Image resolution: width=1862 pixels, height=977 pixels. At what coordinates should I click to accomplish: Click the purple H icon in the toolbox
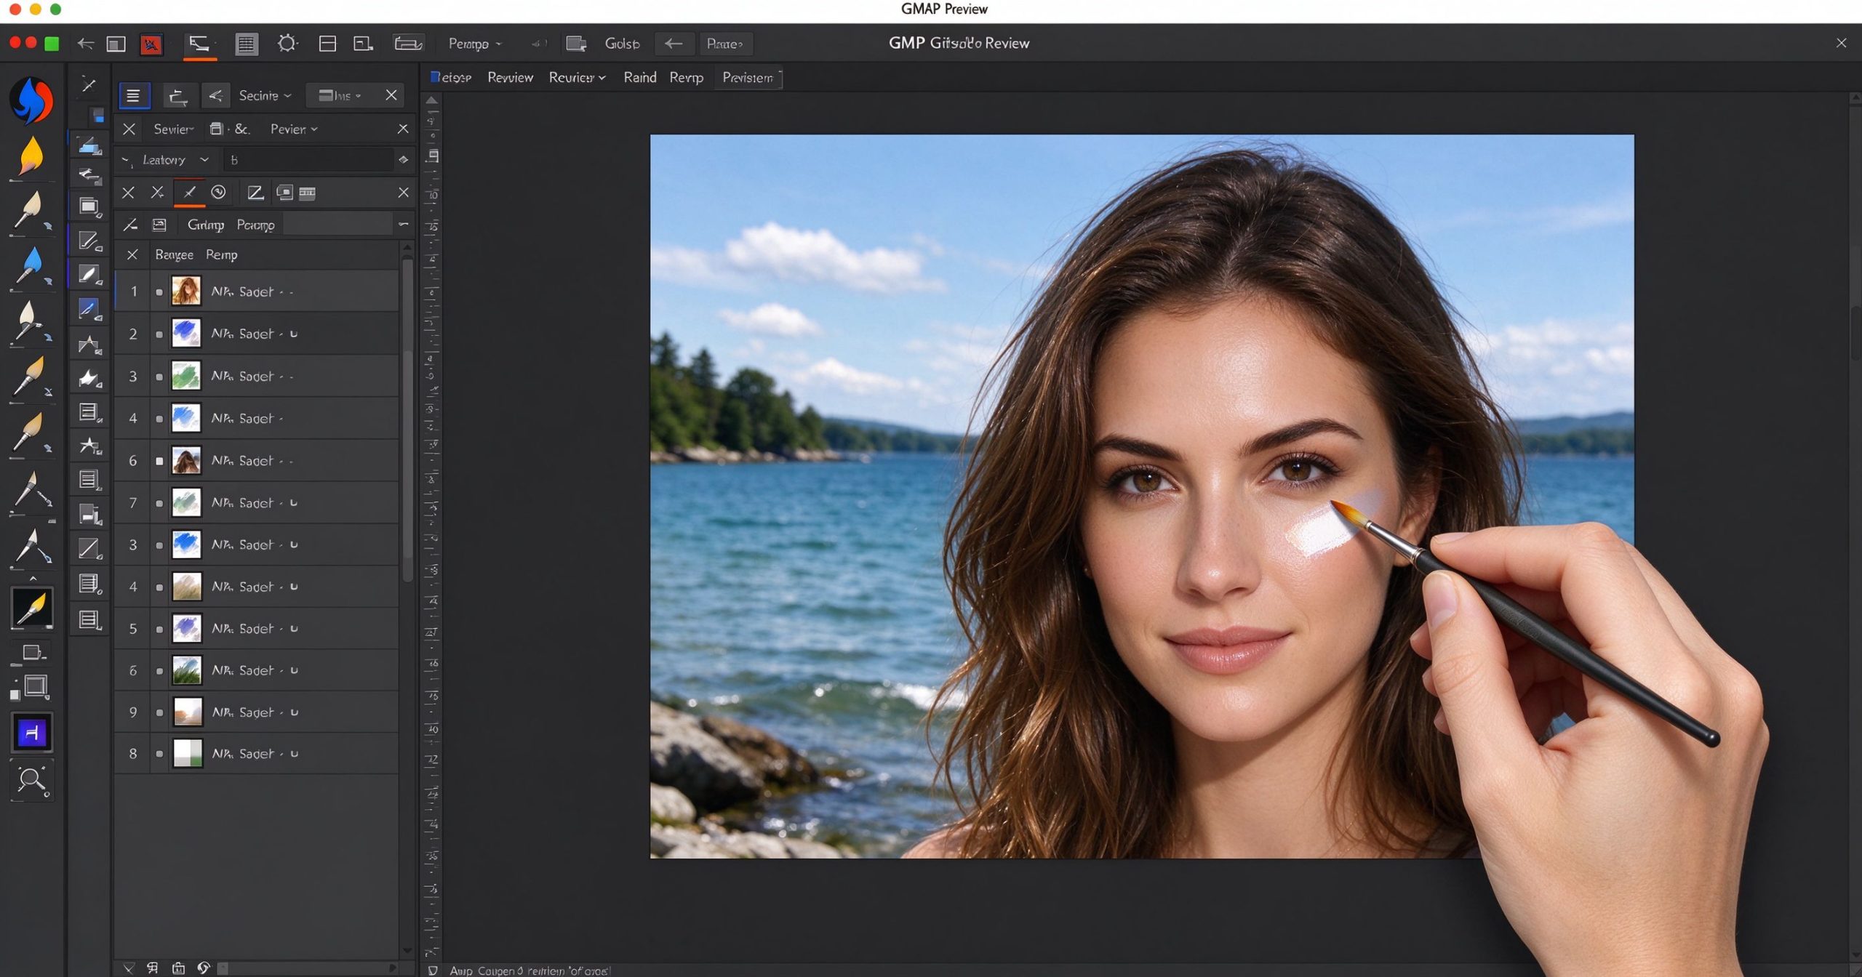(31, 733)
